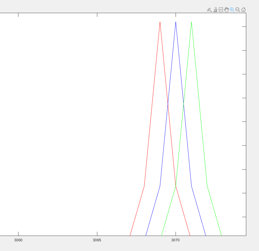Viewport: 259px width, 251px height.
Task: Click the x-axis label 3070
Action: pyautogui.click(x=176, y=240)
